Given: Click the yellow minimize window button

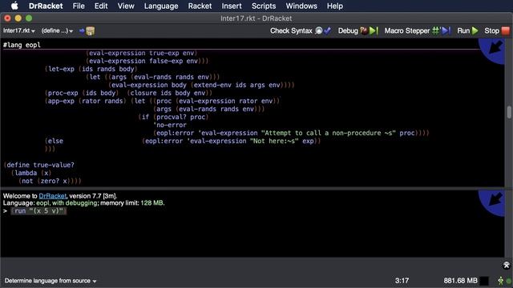Looking at the screenshot, I should coord(18,18).
